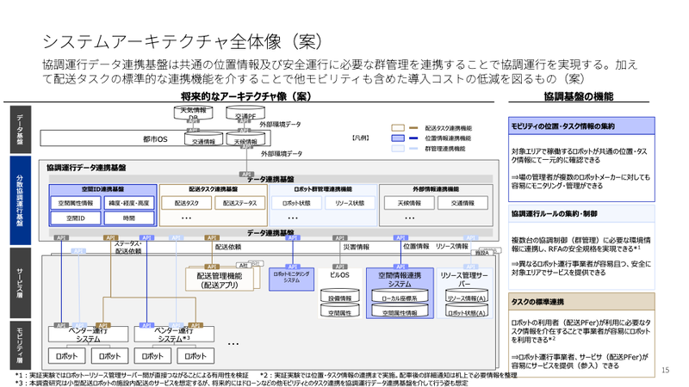Viewport: 689px width, 387px height.
Task: Select the 分散協調運行基盤 layer label
Action: click(21, 200)
